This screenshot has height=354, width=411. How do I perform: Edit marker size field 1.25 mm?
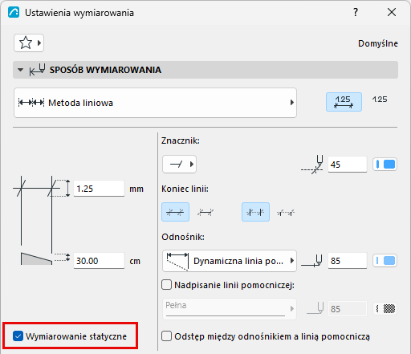click(99, 189)
